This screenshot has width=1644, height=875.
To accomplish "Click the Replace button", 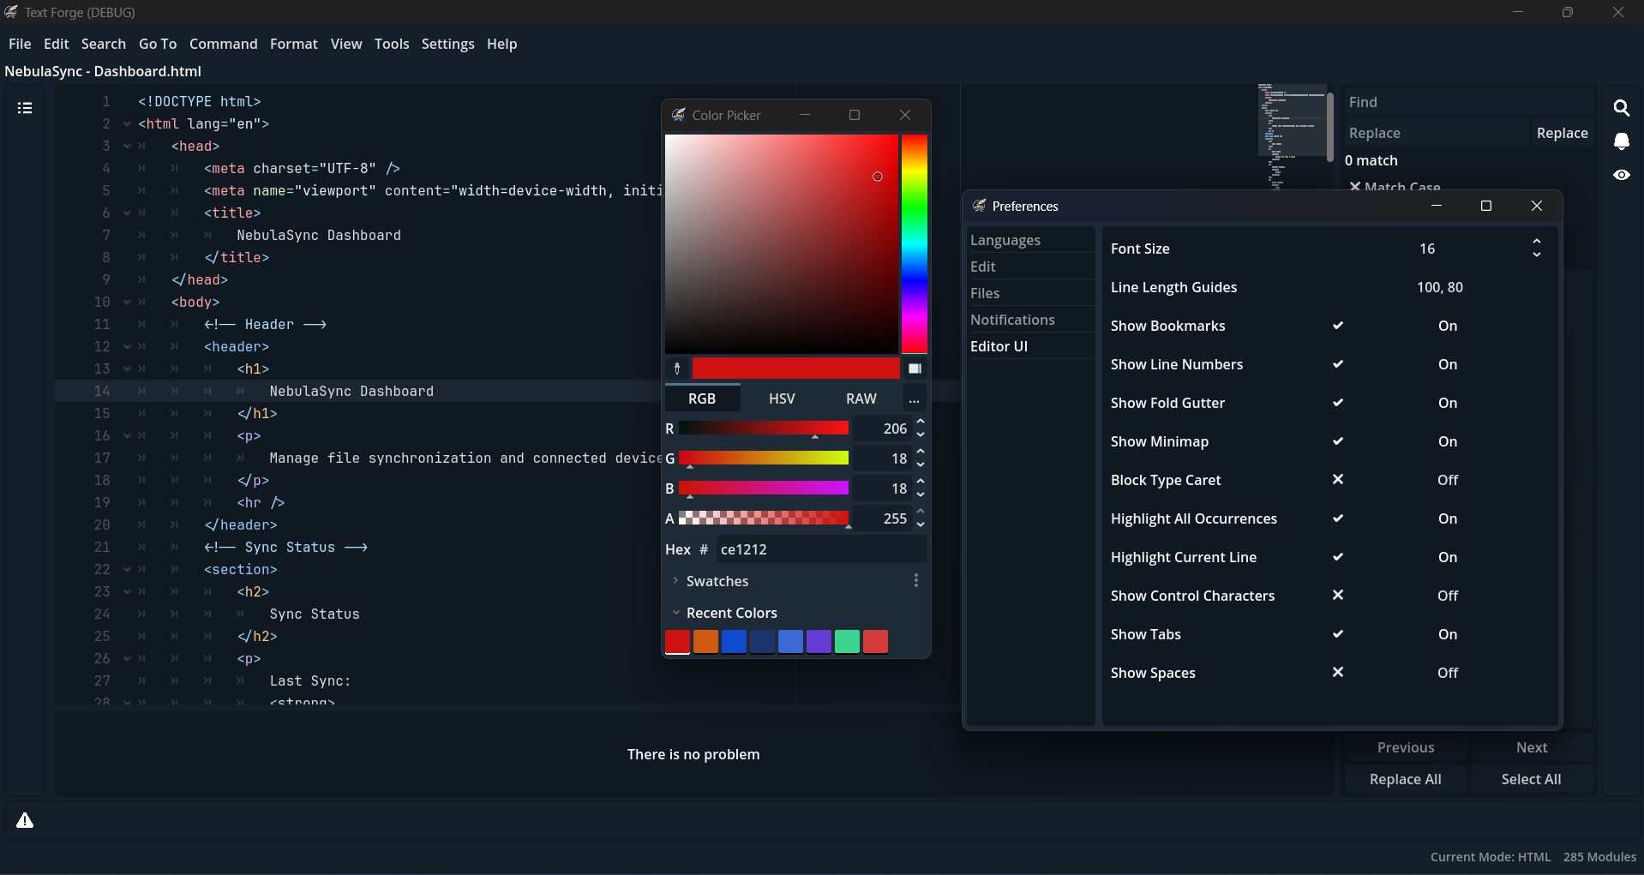I will point(1562,133).
